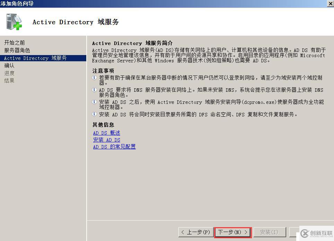Select the 服务器角色 step in sidebar

coord(17,50)
